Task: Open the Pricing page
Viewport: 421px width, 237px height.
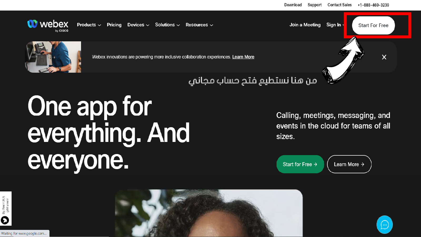Action: pos(114,25)
